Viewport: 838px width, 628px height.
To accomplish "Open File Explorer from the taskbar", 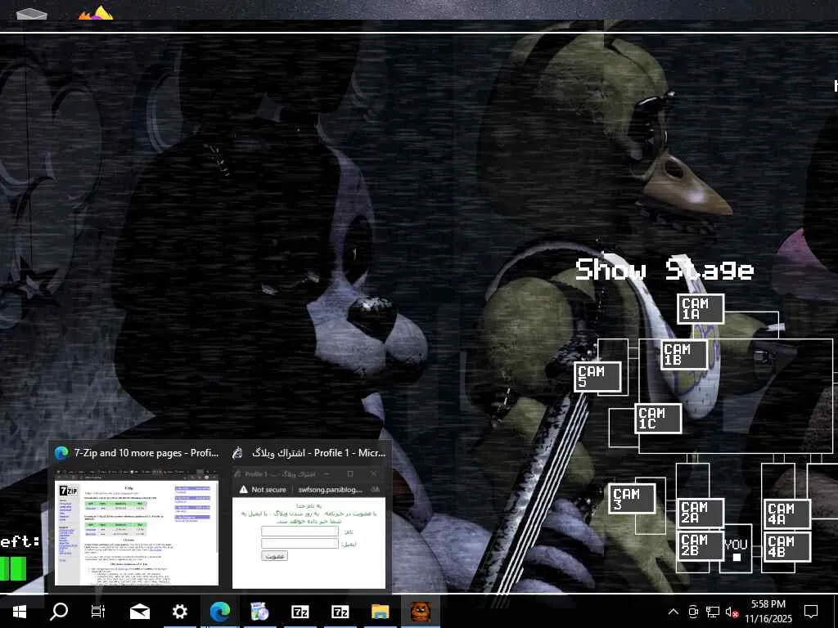I will click(x=380, y=612).
